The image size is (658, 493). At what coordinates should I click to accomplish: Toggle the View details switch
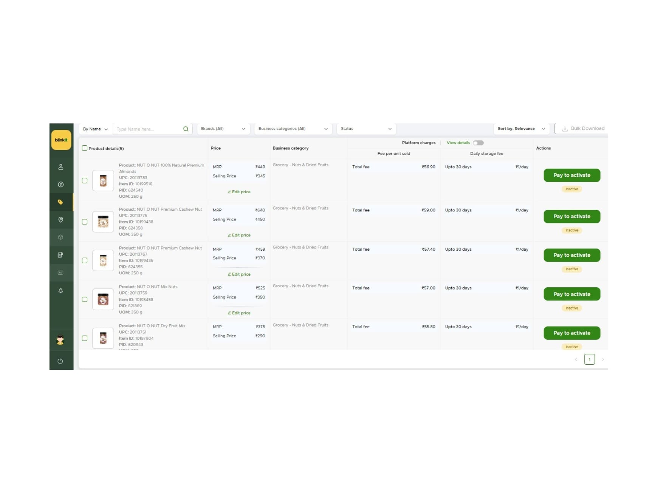coord(478,143)
